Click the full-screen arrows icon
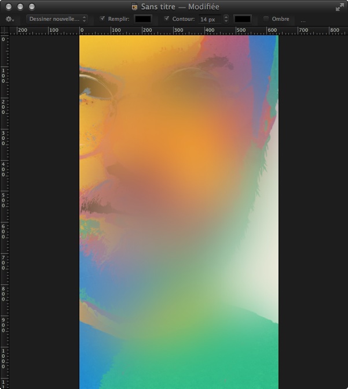This screenshot has width=348, height=389. 339,7
